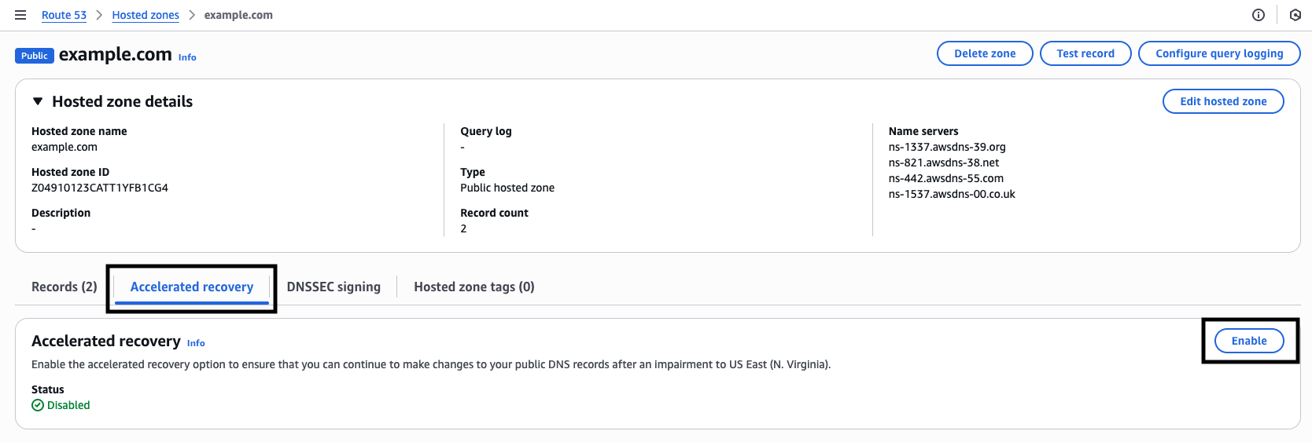Click the hosted zone ID value
Screen dimensions: 1312x442
(x=100, y=188)
